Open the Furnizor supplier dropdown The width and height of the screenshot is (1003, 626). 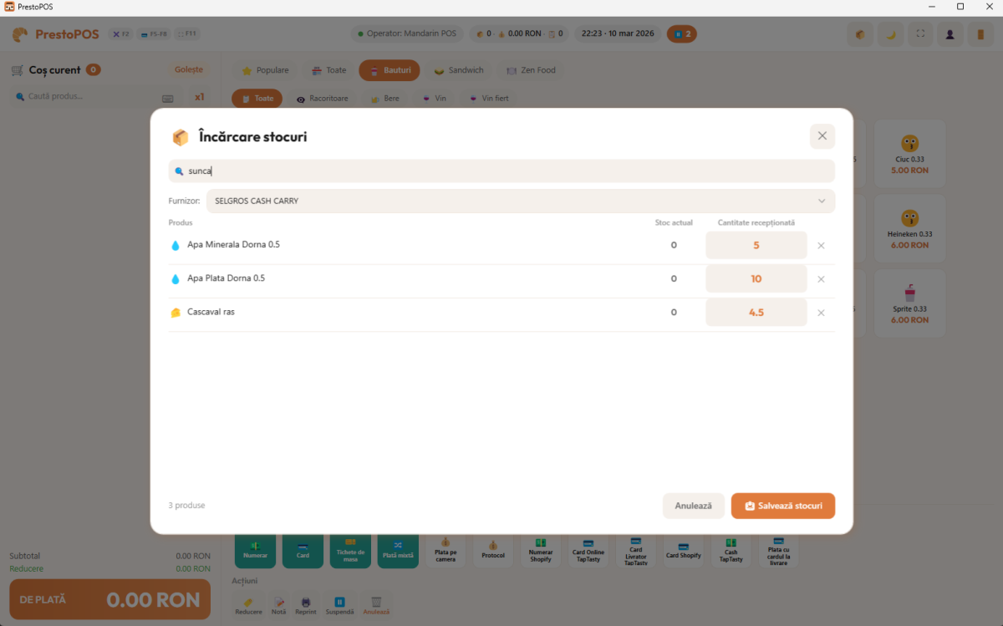click(518, 201)
